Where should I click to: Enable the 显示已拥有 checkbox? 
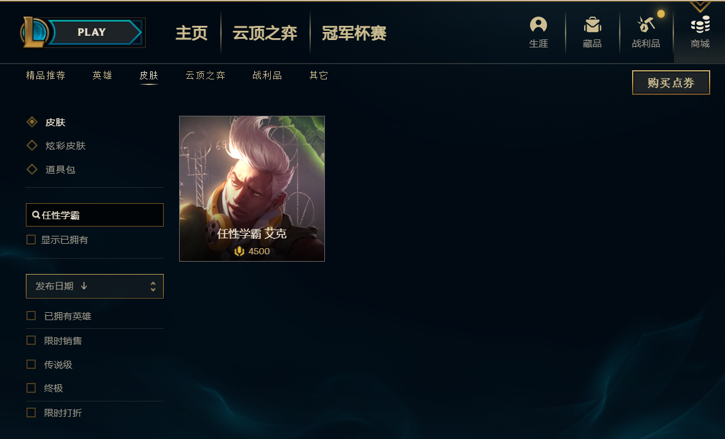click(31, 240)
